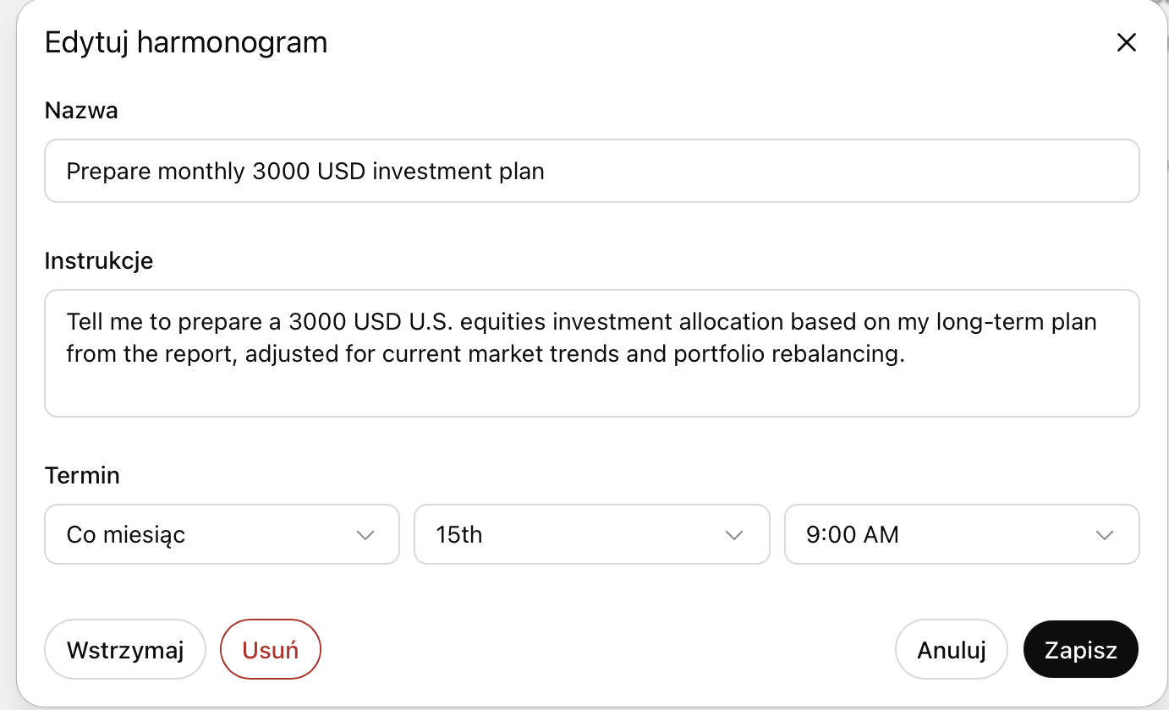Screen dimensions: 1169x710
Task: Close the Edytuj harmonogram dialog
Action: (x=1126, y=43)
